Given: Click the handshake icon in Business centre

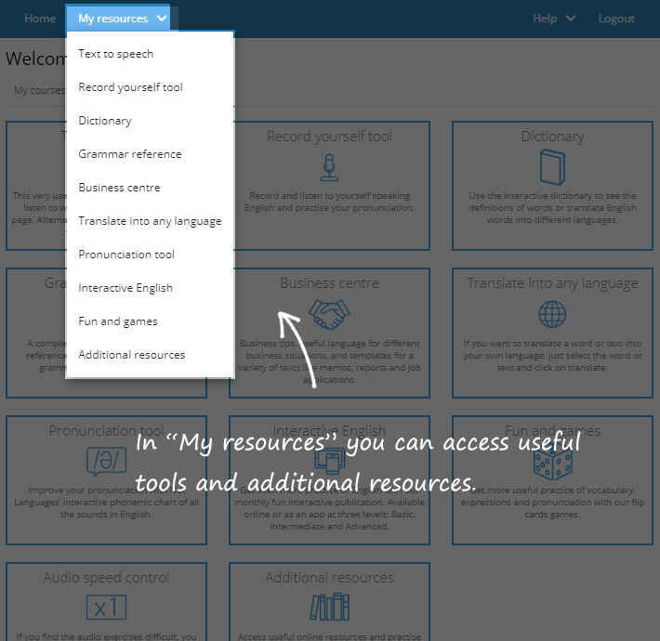Looking at the screenshot, I should click(329, 314).
